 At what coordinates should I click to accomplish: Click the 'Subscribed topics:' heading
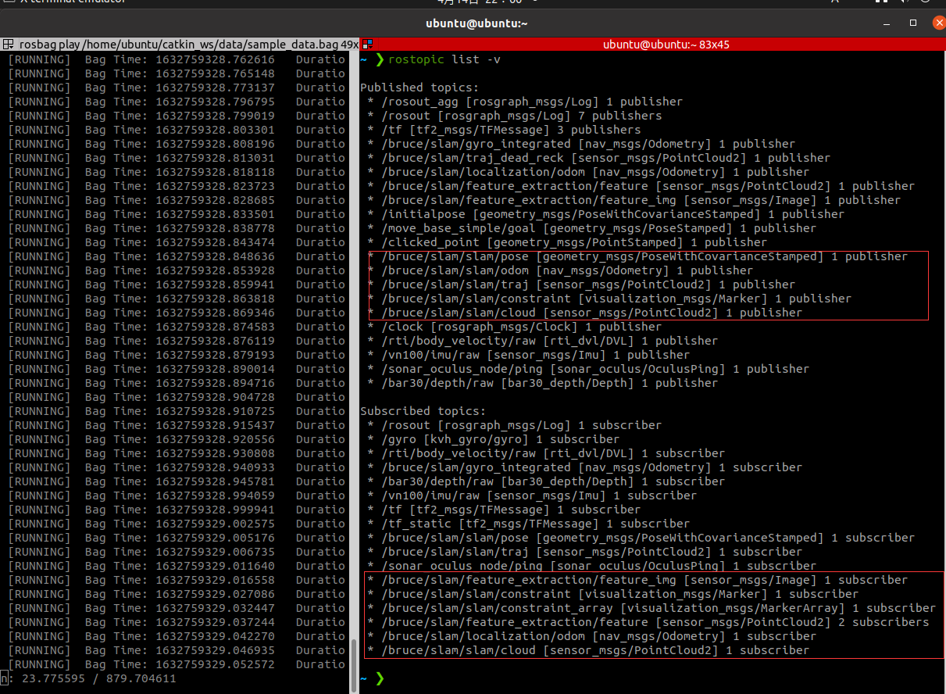[x=423, y=411]
